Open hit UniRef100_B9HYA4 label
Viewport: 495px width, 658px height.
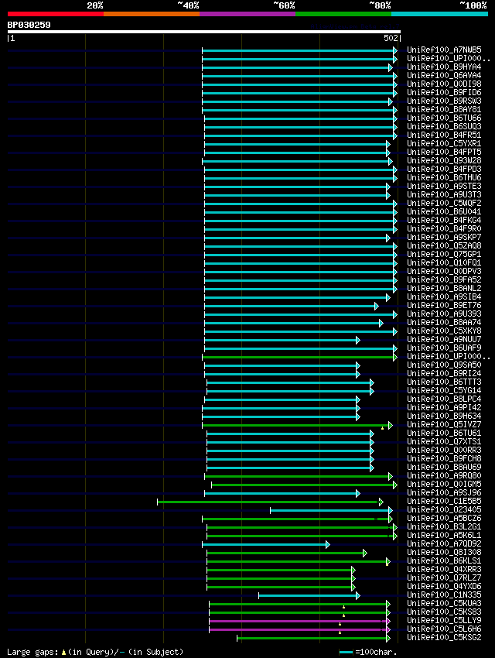(x=444, y=67)
